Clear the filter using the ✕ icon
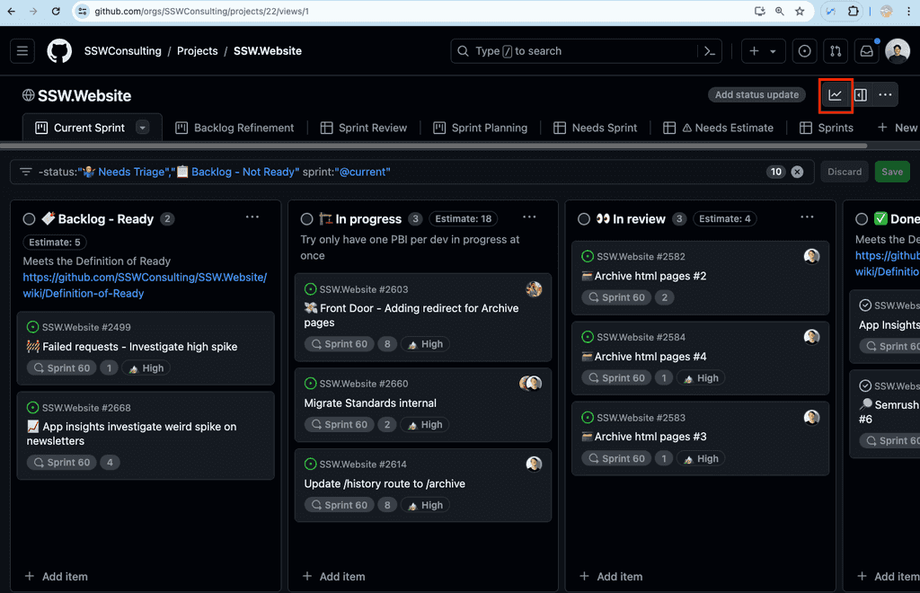This screenshot has width=920, height=593. [x=797, y=171]
